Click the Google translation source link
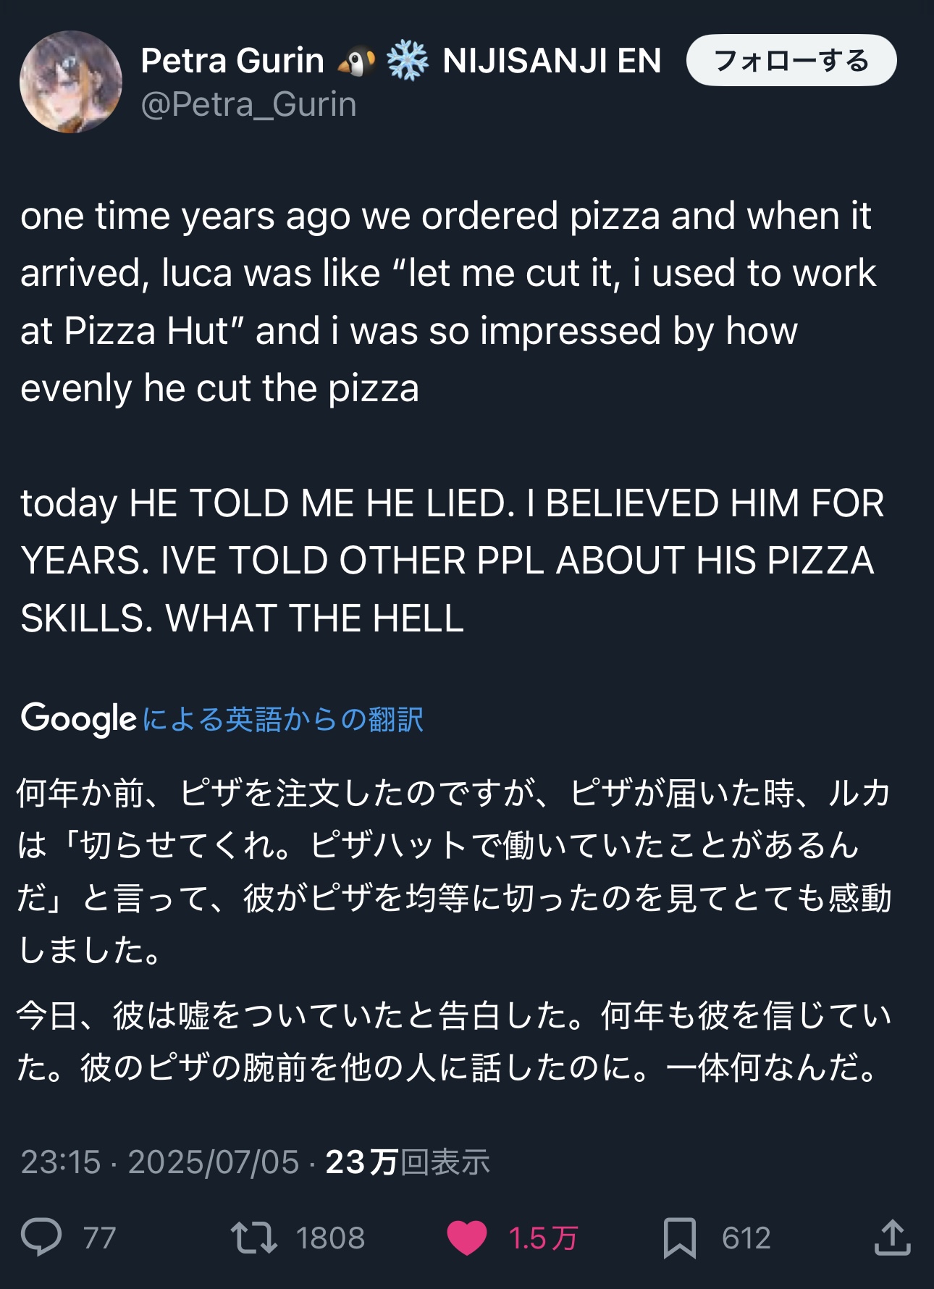This screenshot has width=934, height=1289. tap(222, 719)
